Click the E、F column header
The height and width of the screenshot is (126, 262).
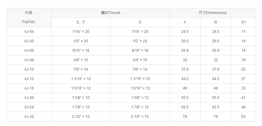81,22
